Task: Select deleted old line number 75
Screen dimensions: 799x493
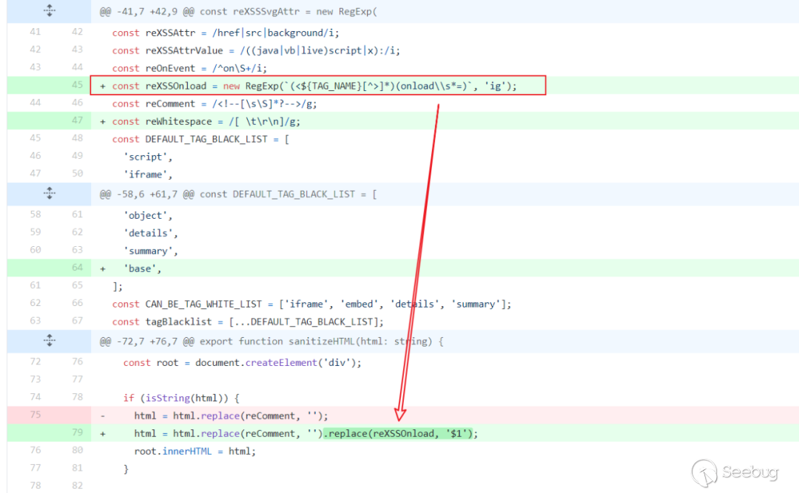Action: 35,415
